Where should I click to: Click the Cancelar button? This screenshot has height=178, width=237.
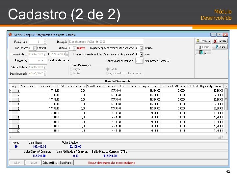[220, 41]
